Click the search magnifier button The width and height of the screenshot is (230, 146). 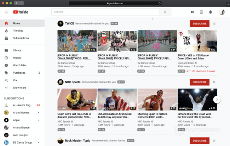coord(165,12)
